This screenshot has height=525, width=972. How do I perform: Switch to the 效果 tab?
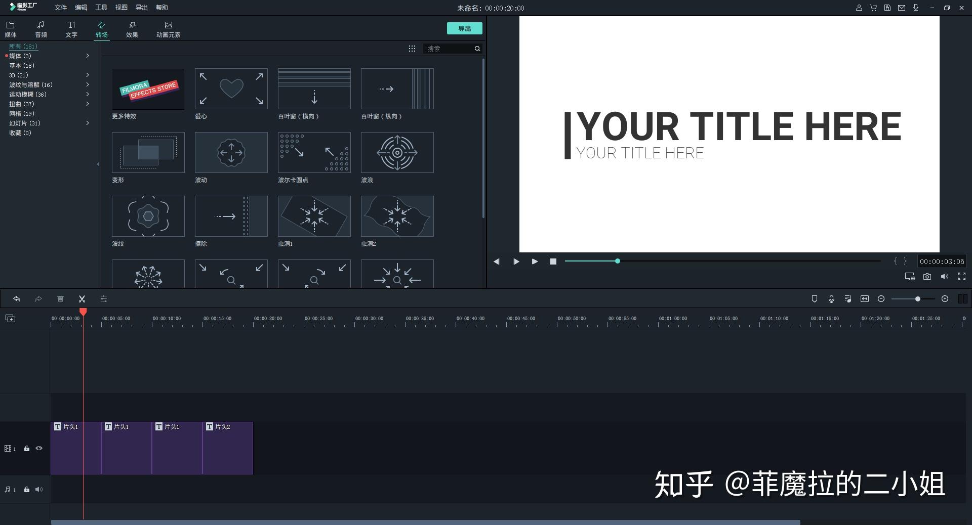pyautogui.click(x=132, y=29)
